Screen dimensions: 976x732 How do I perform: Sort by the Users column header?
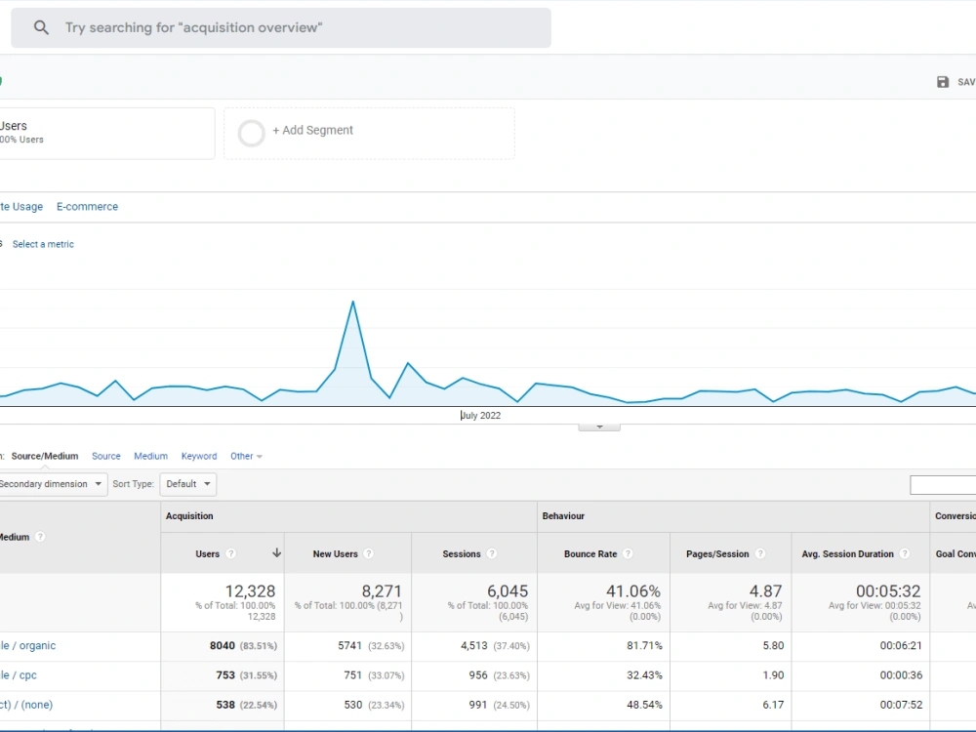pos(207,554)
